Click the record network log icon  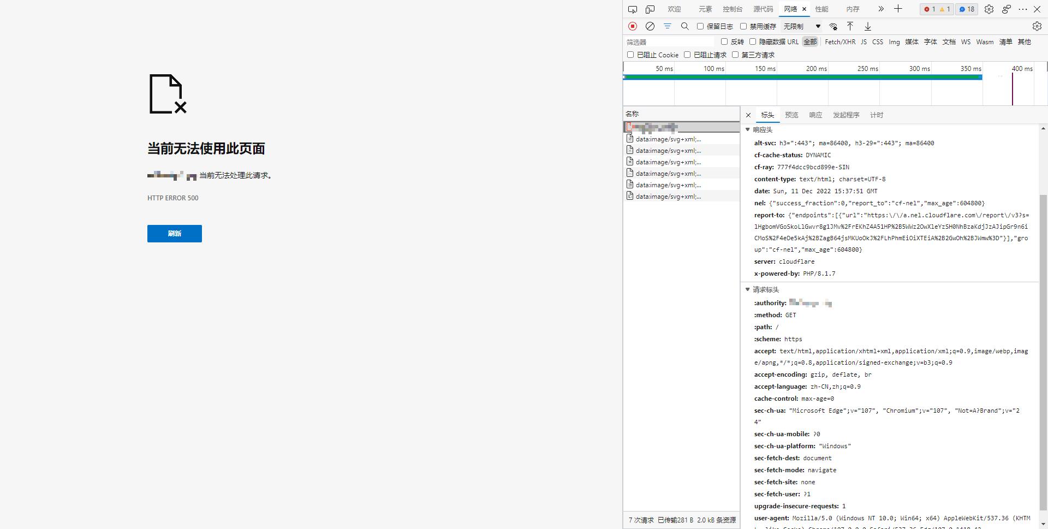coord(633,26)
